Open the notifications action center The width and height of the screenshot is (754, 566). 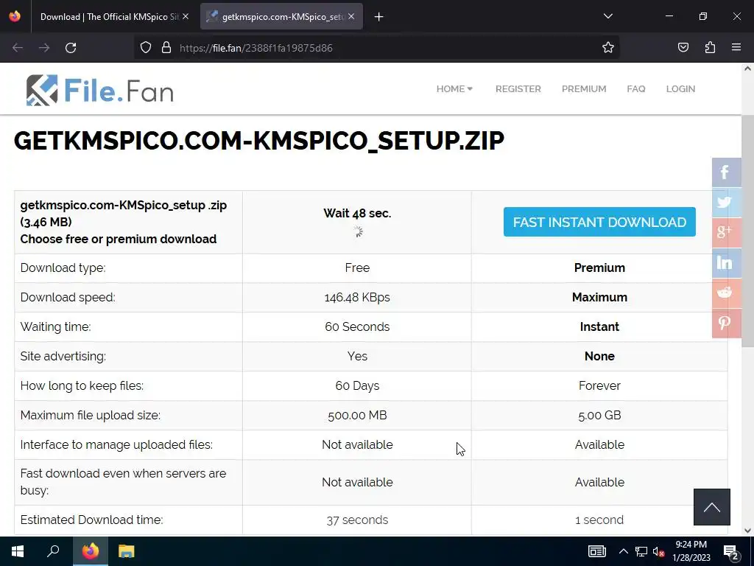tap(731, 552)
